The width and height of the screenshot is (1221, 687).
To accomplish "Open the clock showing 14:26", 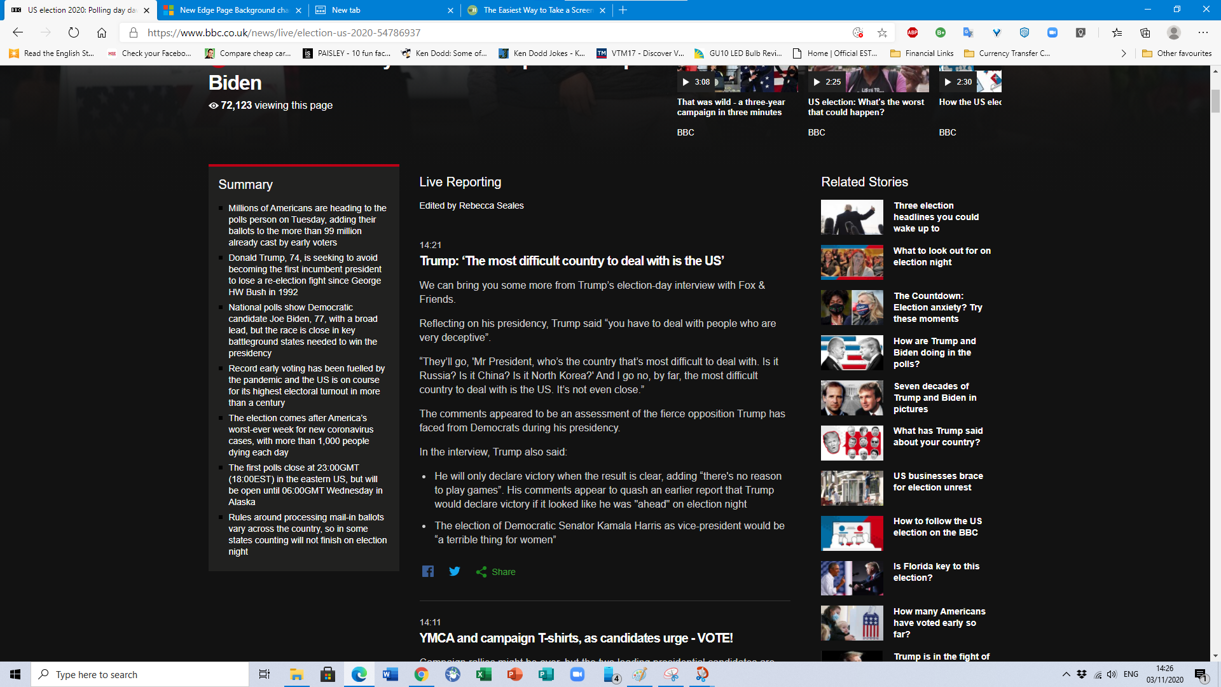I will coord(1165,674).
